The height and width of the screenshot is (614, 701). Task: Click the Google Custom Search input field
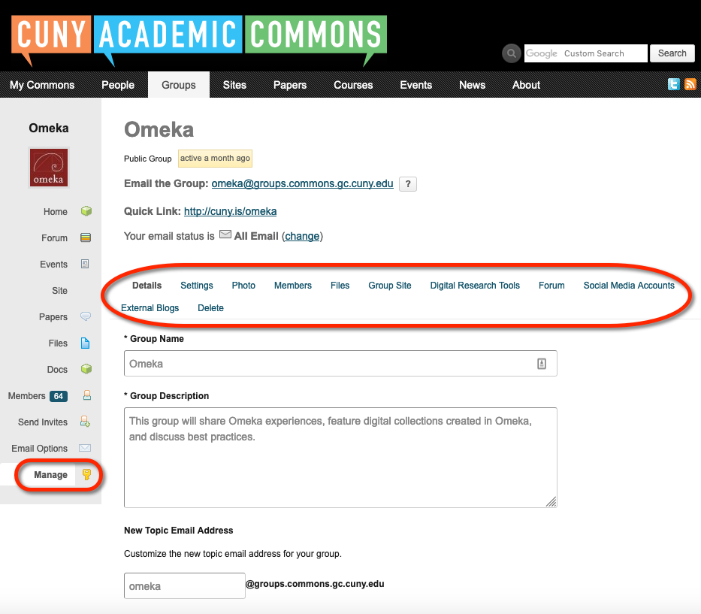coord(585,53)
